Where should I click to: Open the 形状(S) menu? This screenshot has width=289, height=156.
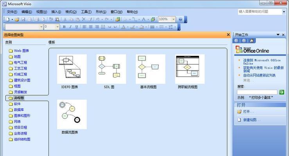coord(101,12)
